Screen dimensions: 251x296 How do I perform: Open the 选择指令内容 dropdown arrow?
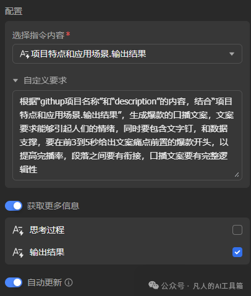click(232, 54)
